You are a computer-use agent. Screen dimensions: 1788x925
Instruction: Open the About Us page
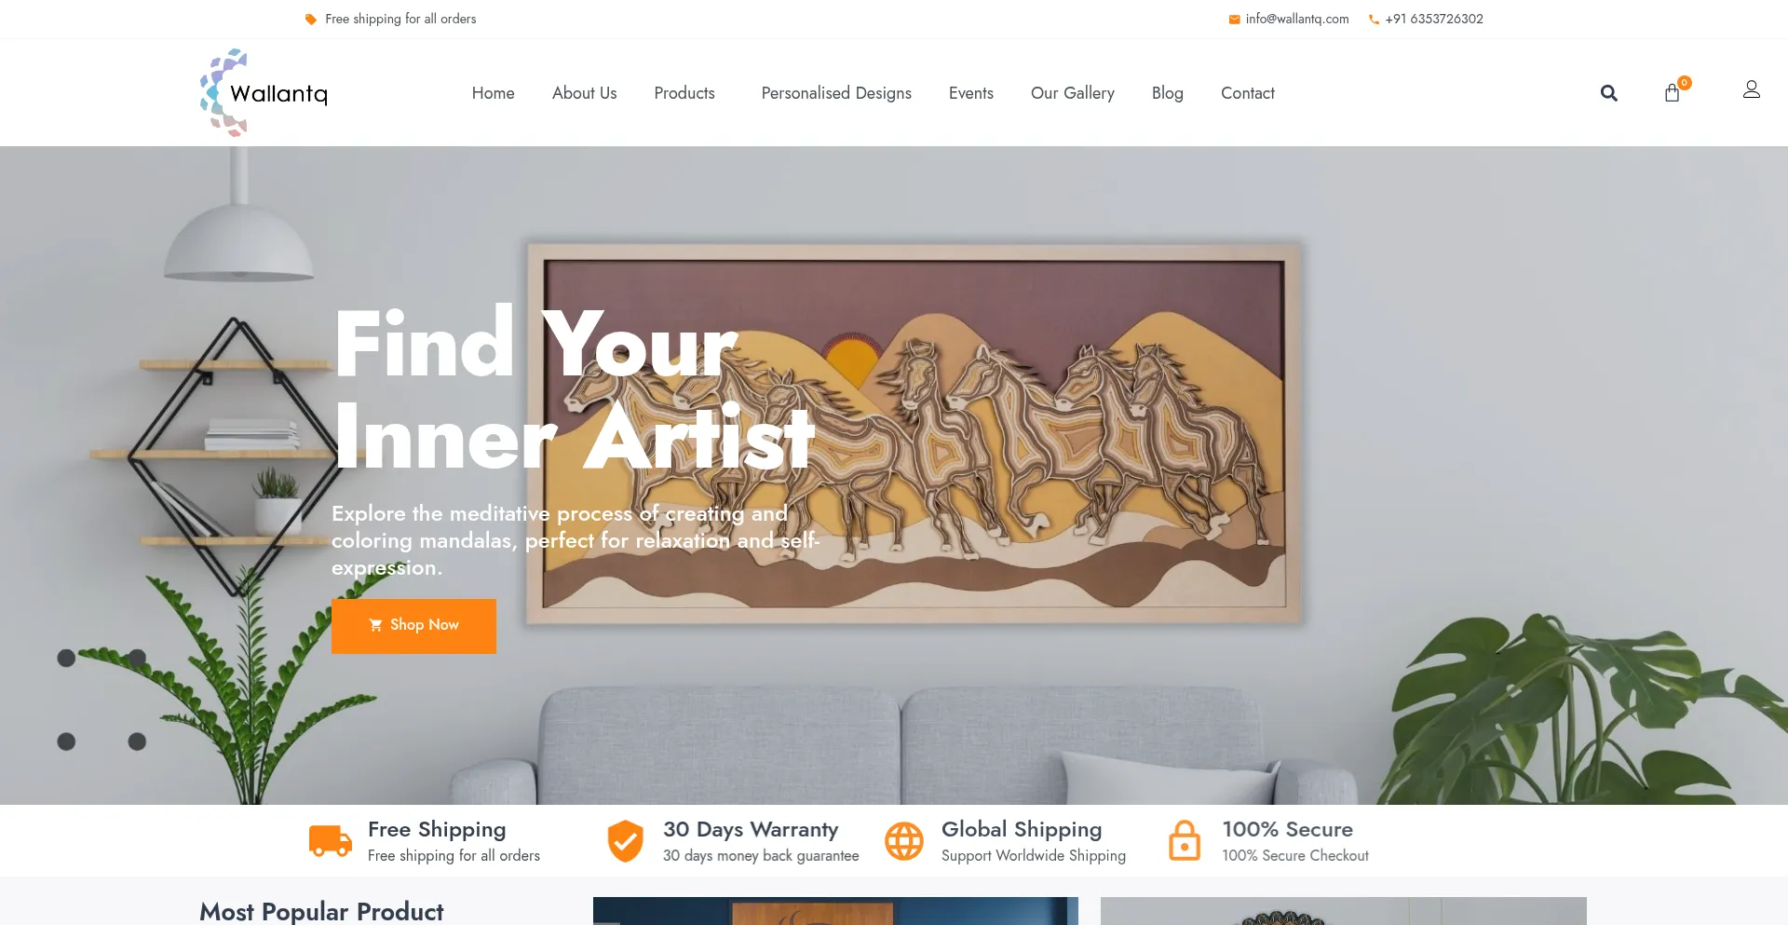pyautogui.click(x=584, y=93)
